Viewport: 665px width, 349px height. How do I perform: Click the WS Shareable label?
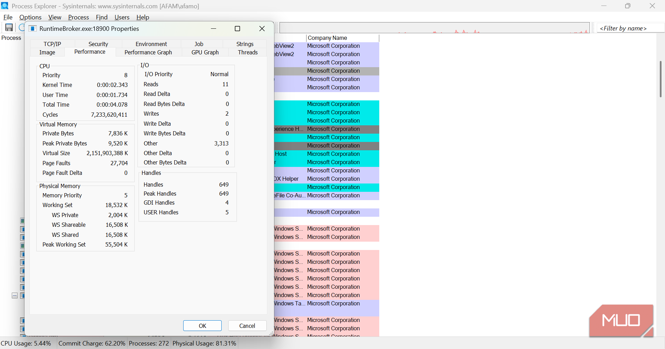coord(69,225)
